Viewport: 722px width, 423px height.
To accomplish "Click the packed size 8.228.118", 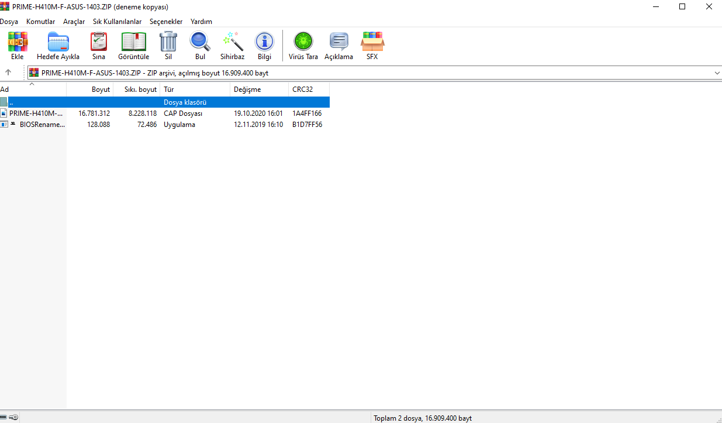I will coord(143,113).
